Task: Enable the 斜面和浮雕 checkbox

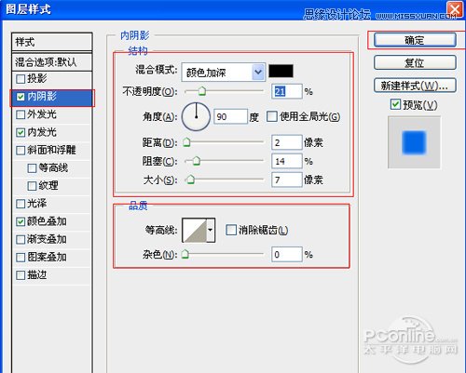Action: 21,151
